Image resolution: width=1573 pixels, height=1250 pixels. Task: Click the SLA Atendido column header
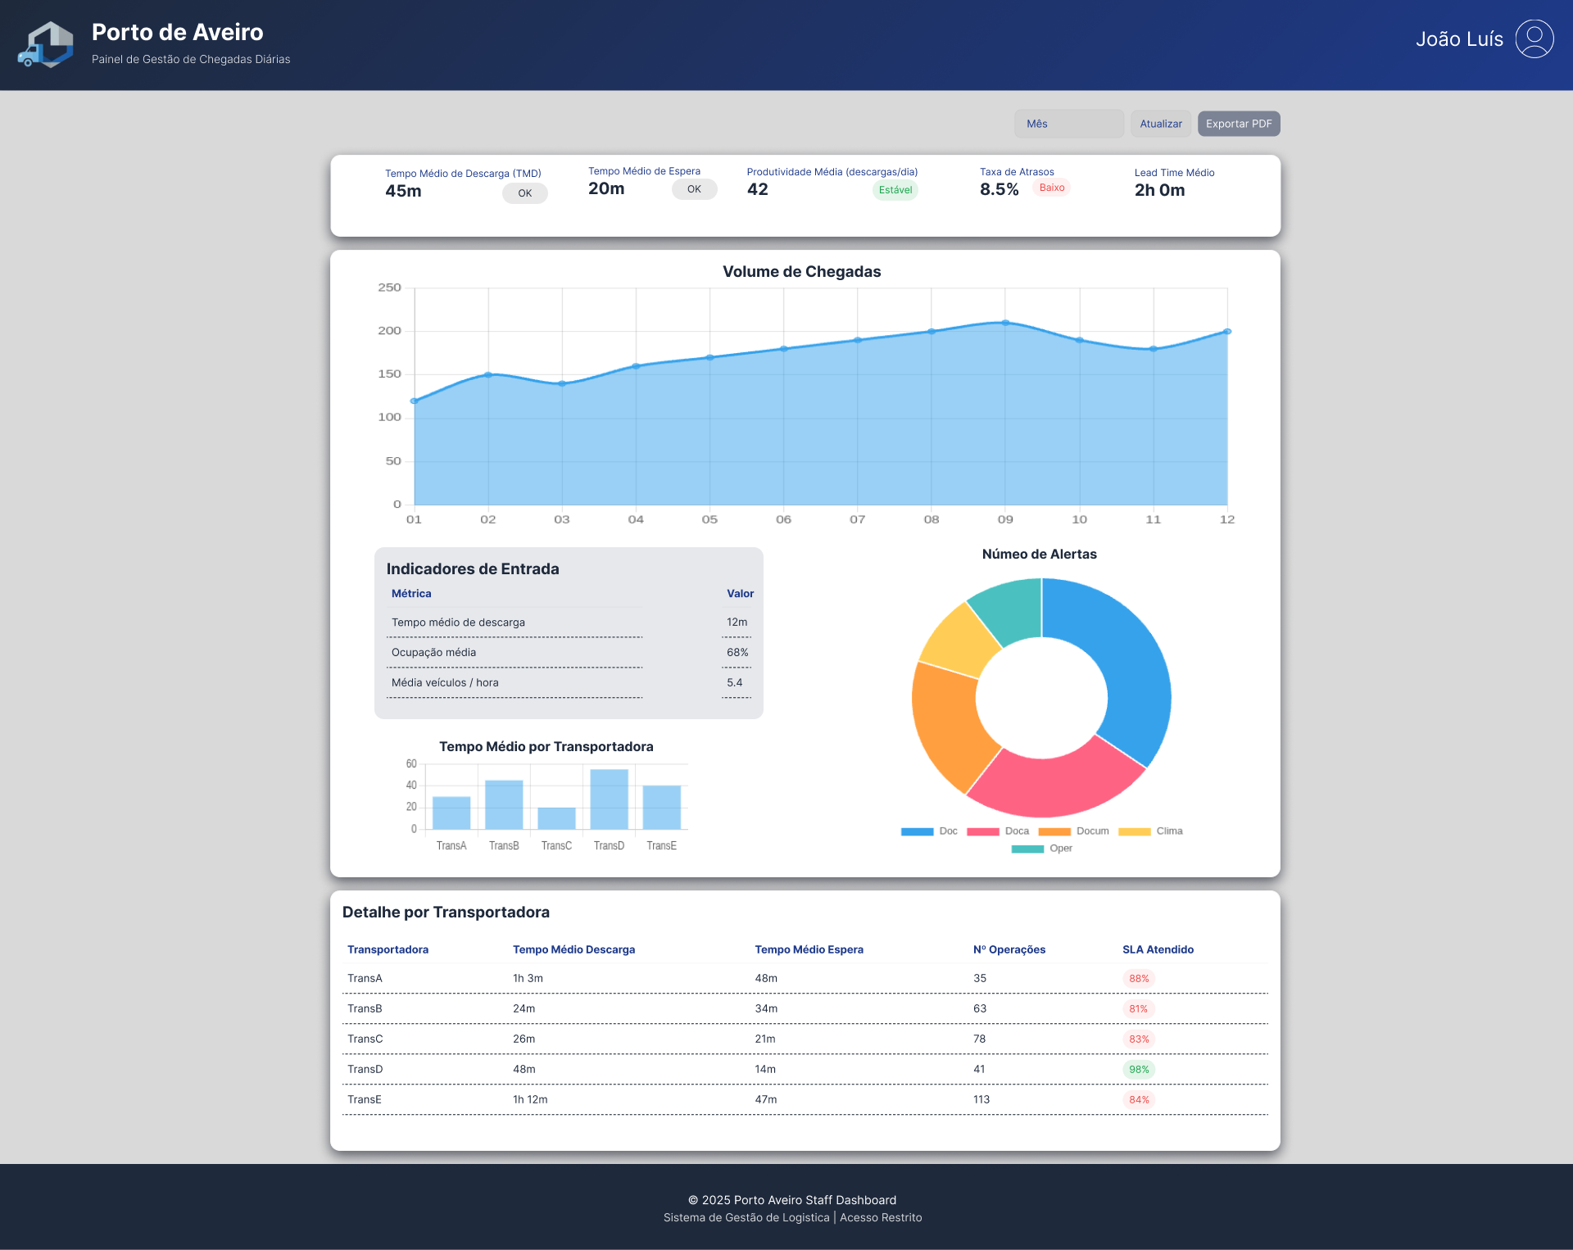click(1158, 949)
